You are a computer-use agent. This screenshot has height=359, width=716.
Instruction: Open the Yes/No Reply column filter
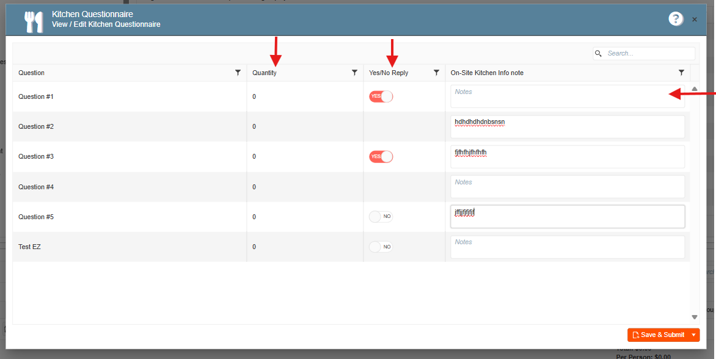click(436, 73)
